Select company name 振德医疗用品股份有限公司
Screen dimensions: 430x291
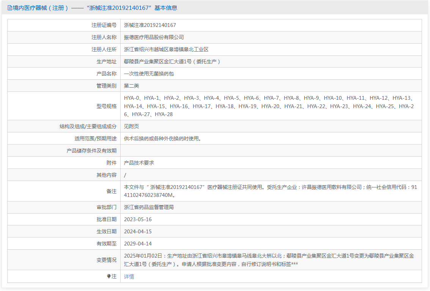pos(154,37)
